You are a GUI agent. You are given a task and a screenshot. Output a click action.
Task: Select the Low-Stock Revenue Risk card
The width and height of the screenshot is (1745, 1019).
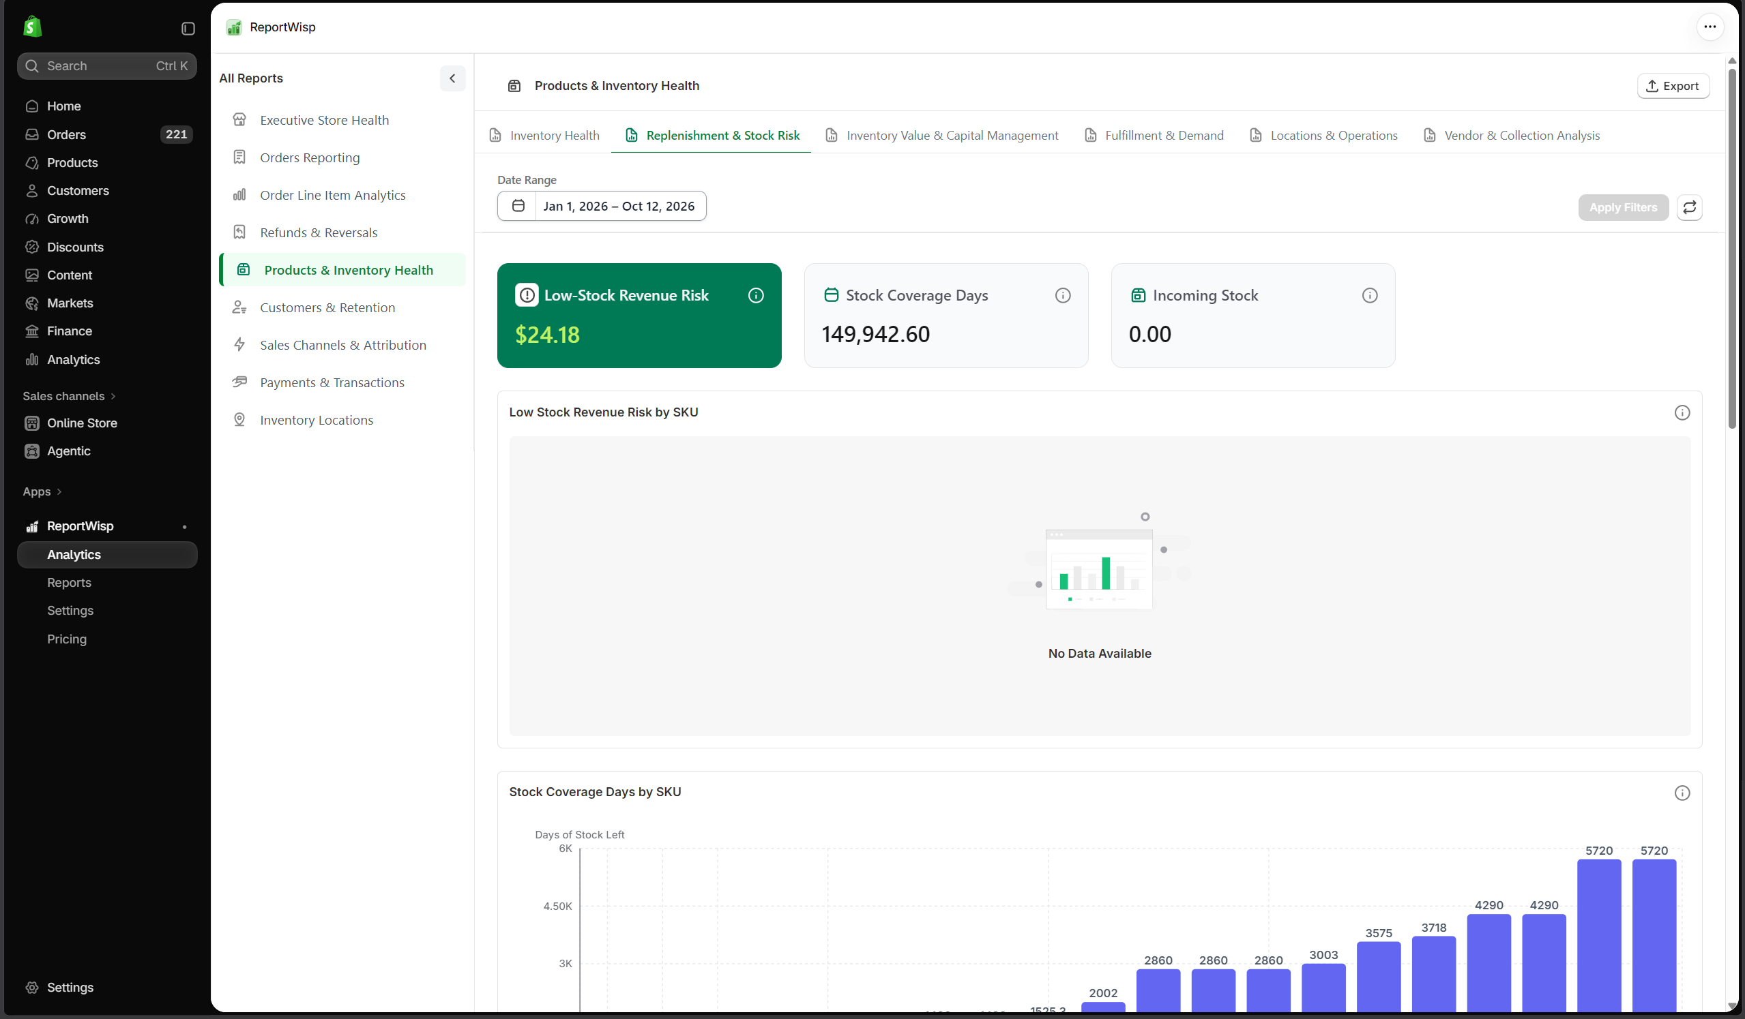pos(639,316)
